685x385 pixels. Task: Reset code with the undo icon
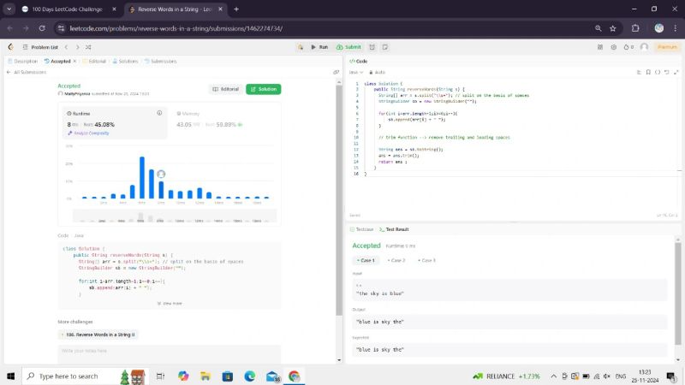pos(667,73)
